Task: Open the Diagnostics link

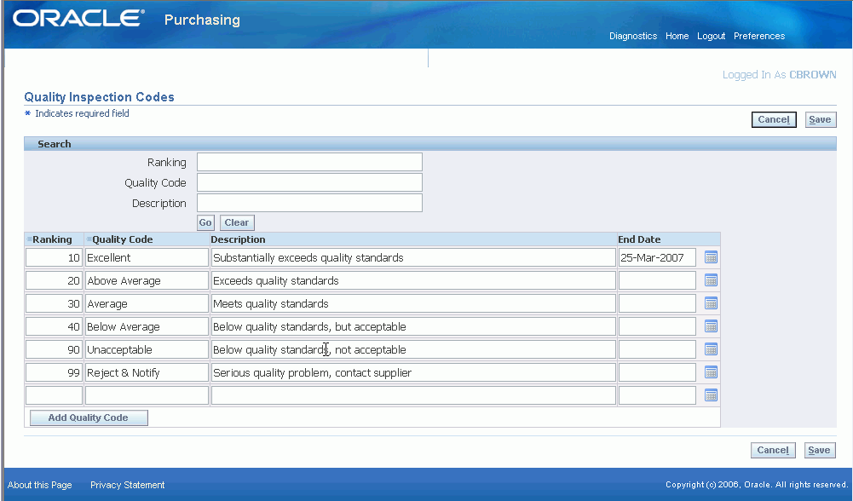Action: (633, 36)
